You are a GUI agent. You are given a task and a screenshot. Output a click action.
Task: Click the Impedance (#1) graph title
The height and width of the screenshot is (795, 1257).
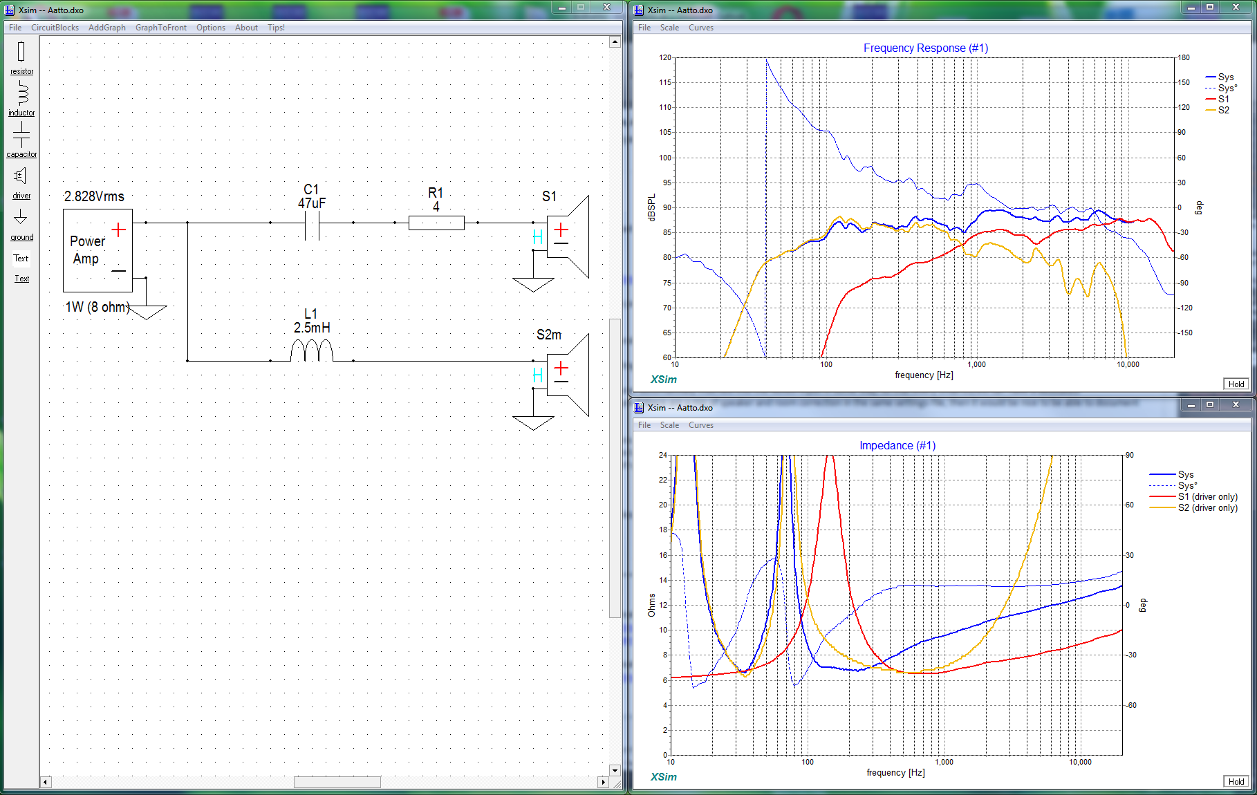tap(897, 445)
